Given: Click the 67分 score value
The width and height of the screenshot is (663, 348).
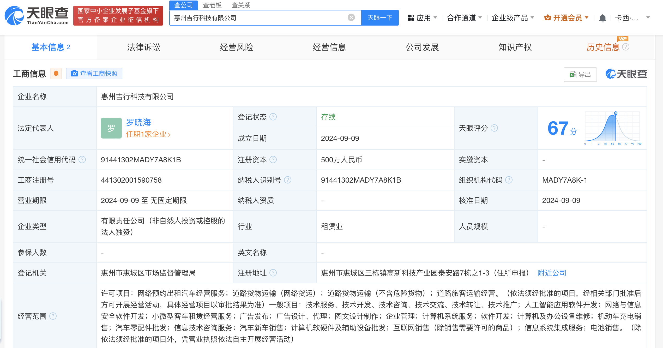Looking at the screenshot, I should pyautogui.click(x=562, y=128).
